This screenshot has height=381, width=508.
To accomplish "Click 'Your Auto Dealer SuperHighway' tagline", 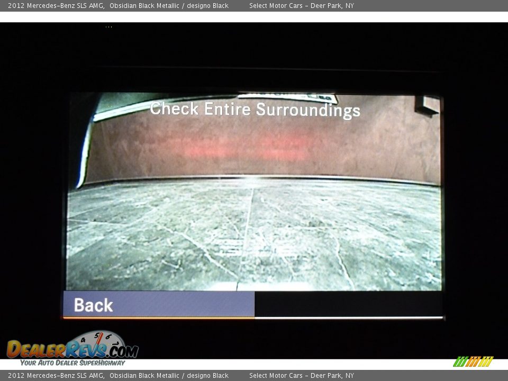I will tap(72, 363).
